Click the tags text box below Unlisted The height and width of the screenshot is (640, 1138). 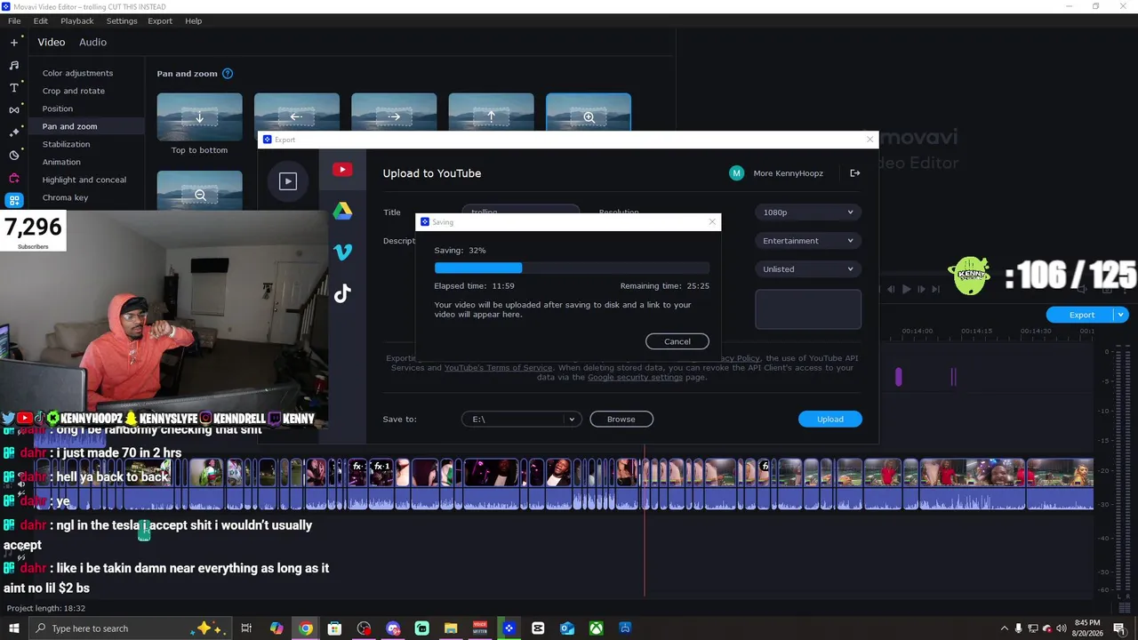click(x=808, y=309)
